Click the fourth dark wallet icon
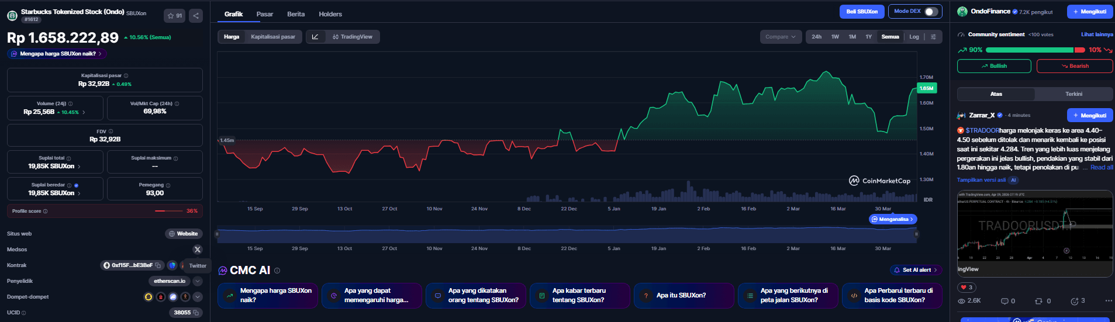Image resolution: width=1115 pixels, height=322 pixels. (185, 297)
